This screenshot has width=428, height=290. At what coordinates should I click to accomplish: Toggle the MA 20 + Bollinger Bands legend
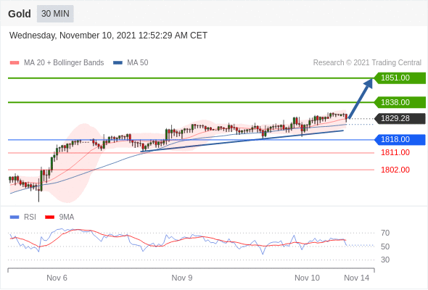click(57, 63)
